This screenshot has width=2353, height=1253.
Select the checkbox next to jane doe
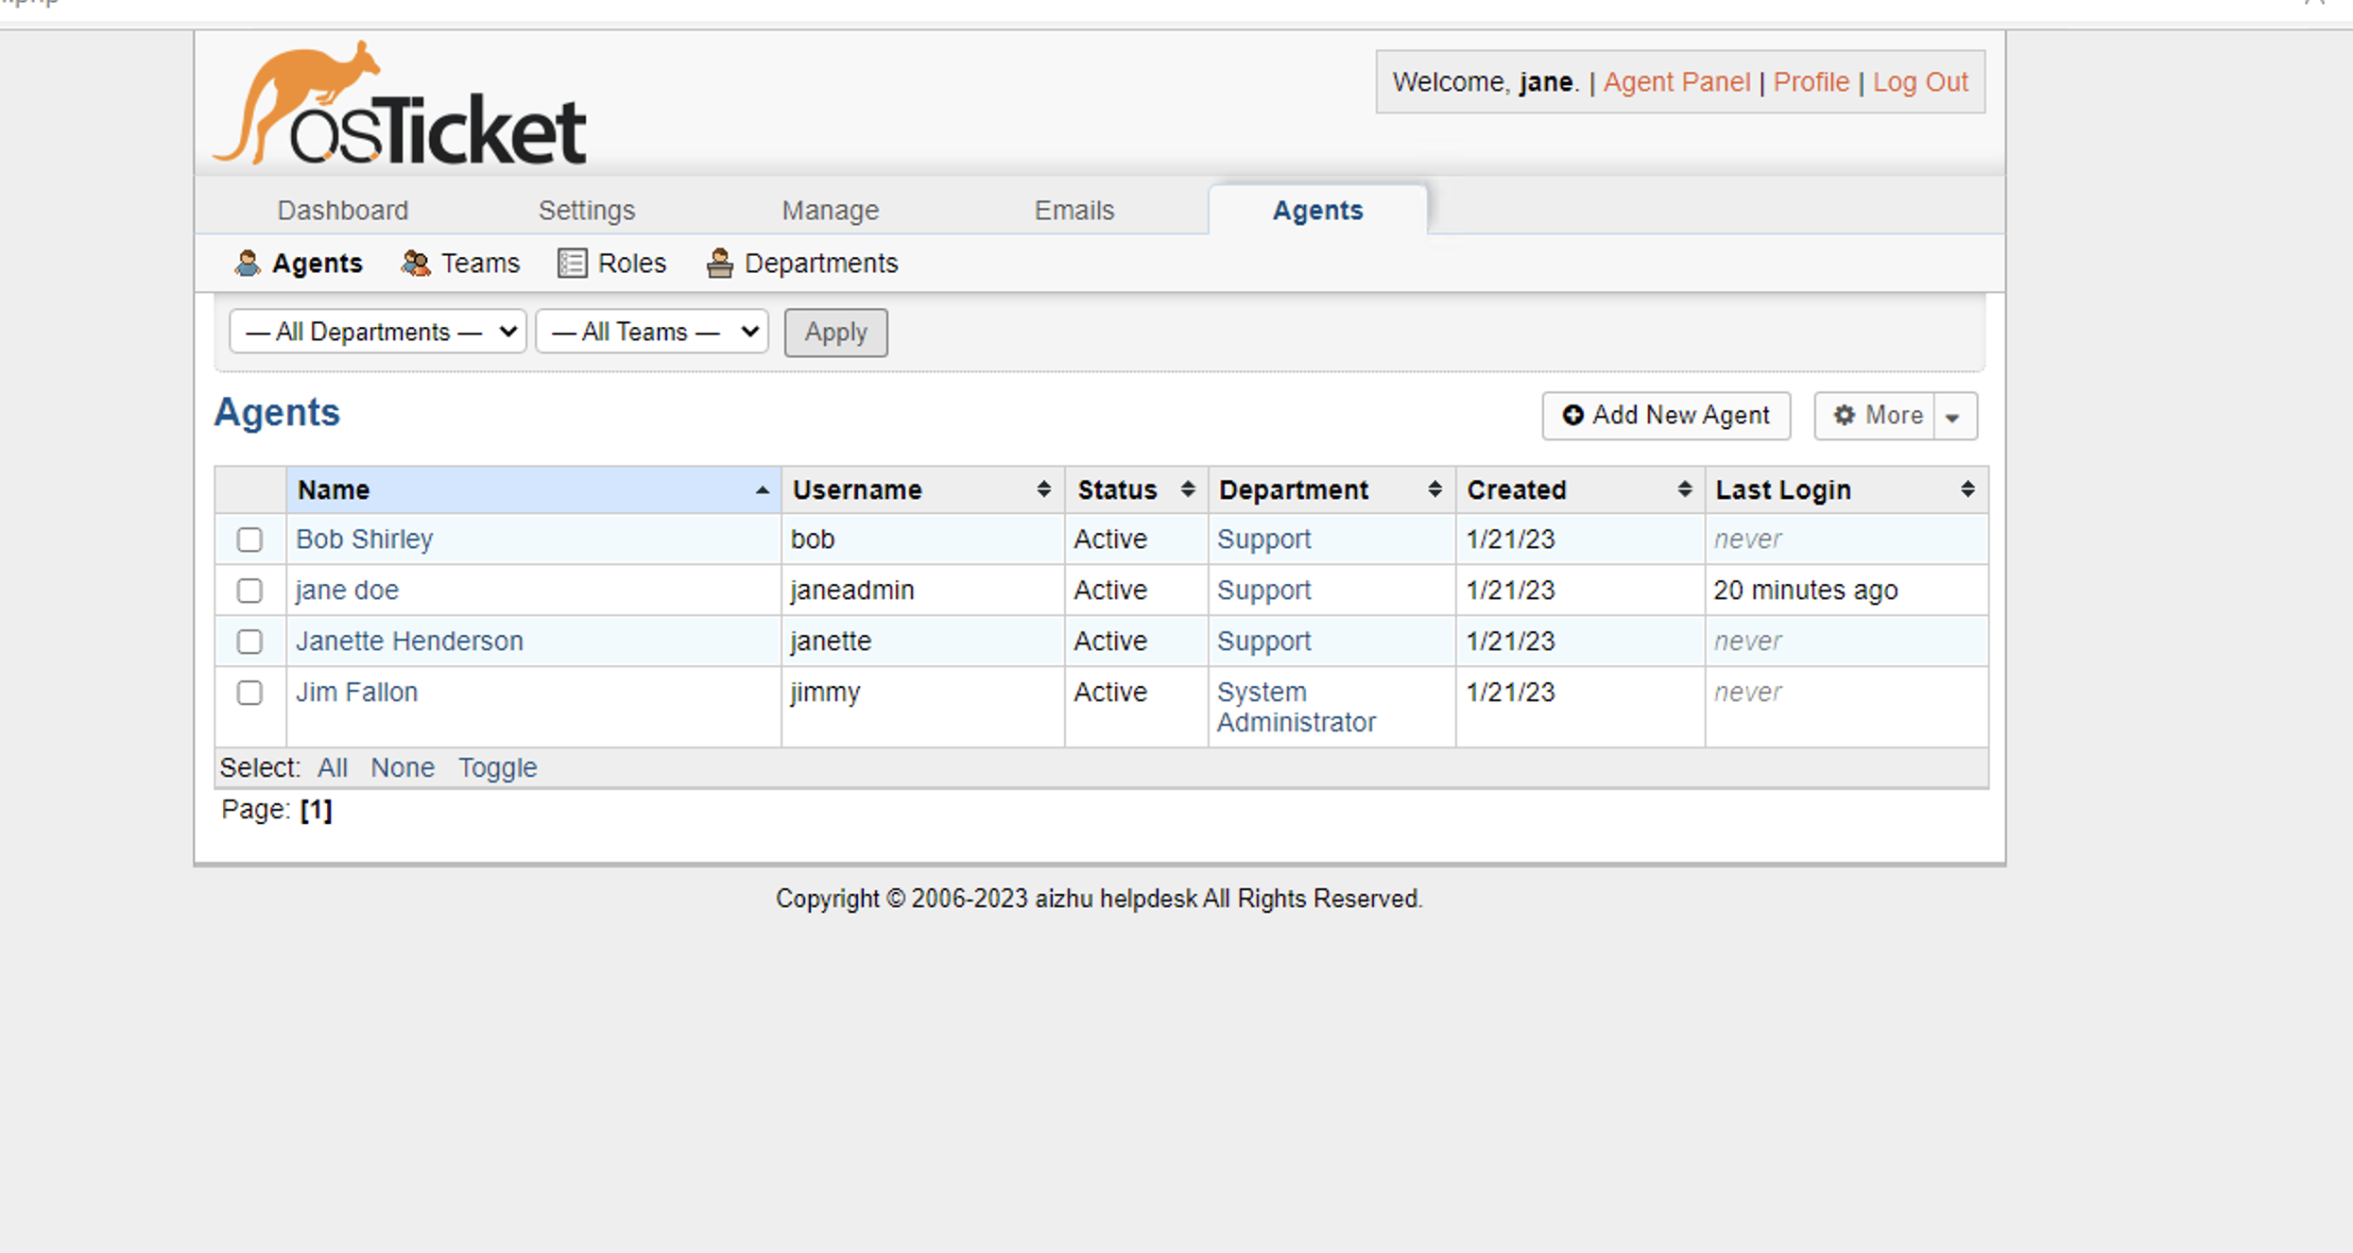[x=249, y=591]
